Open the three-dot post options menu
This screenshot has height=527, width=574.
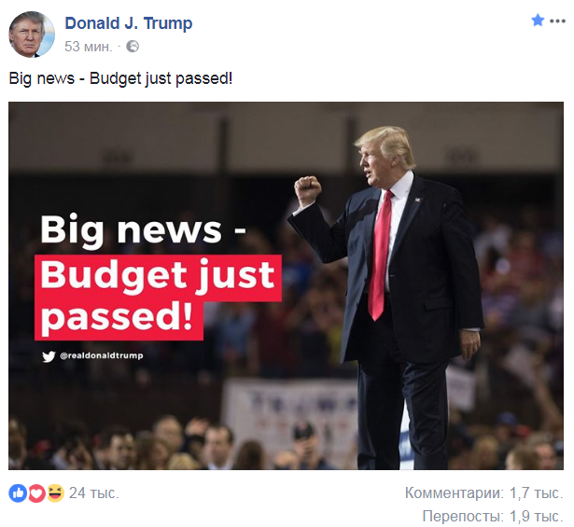[x=557, y=21]
